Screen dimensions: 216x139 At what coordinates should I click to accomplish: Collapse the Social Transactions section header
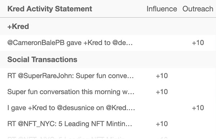108,59
